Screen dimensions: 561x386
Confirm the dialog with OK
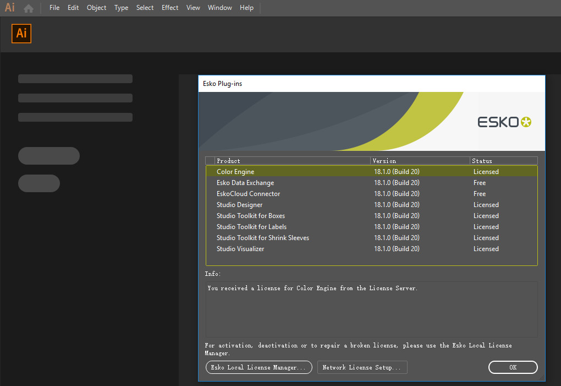point(513,367)
